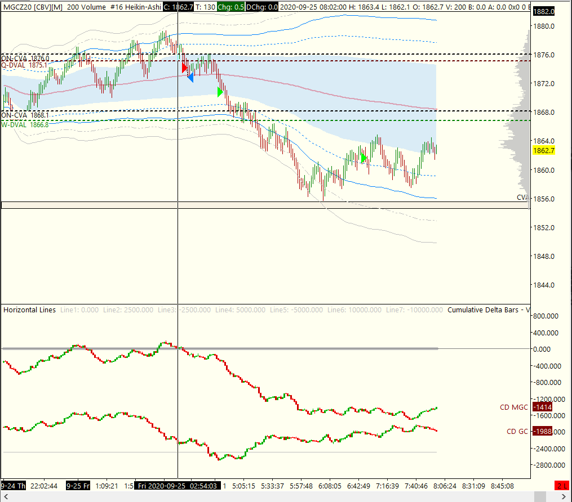
Task: Click the 'Line6: 10000.000' study value
Action: tap(354, 310)
